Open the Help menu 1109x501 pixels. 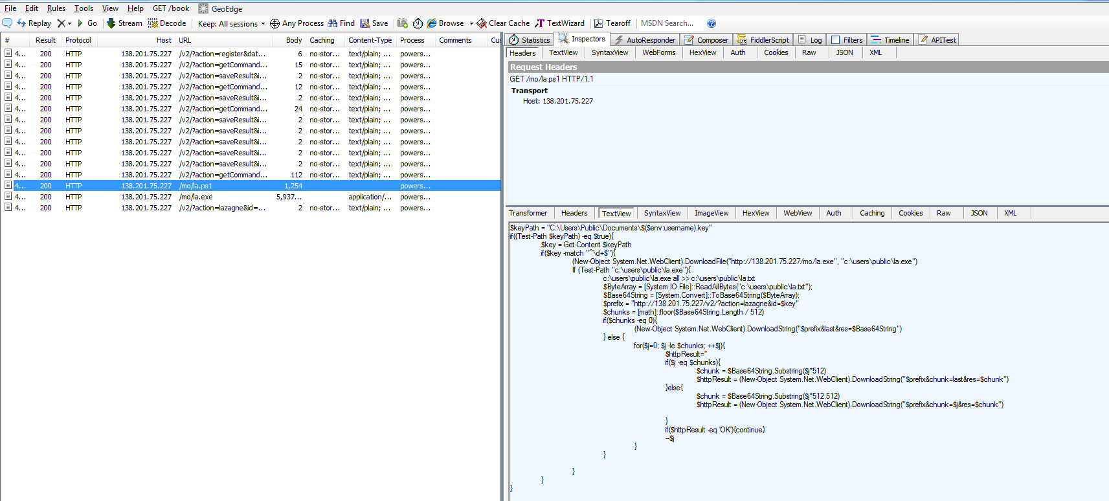(135, 8)
